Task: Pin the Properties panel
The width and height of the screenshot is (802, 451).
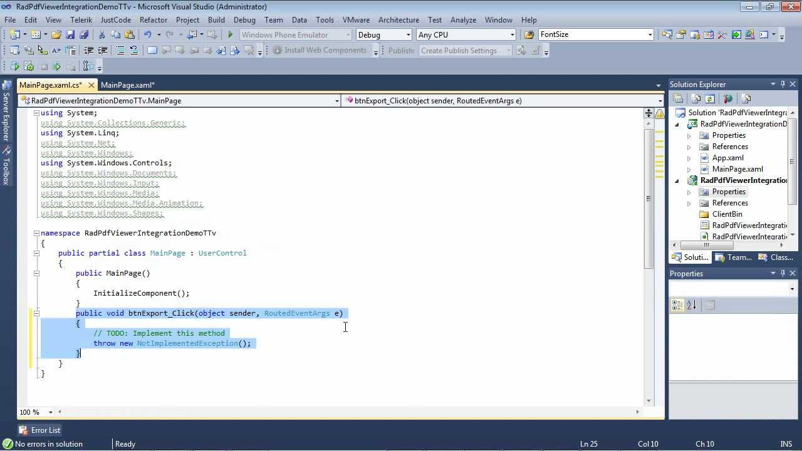Action: tap(783, 273)
